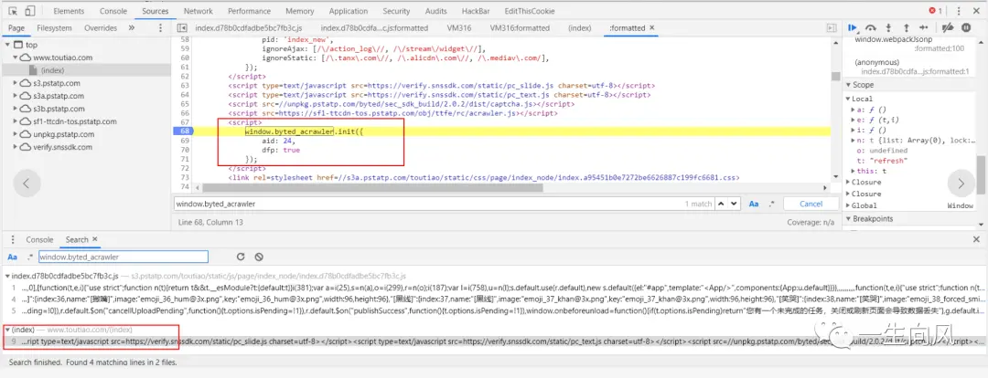The height and width of the screenshot is (378, 988).
Task: Expand the s3b.pstatp.com domain
Action: click(16, 109)
